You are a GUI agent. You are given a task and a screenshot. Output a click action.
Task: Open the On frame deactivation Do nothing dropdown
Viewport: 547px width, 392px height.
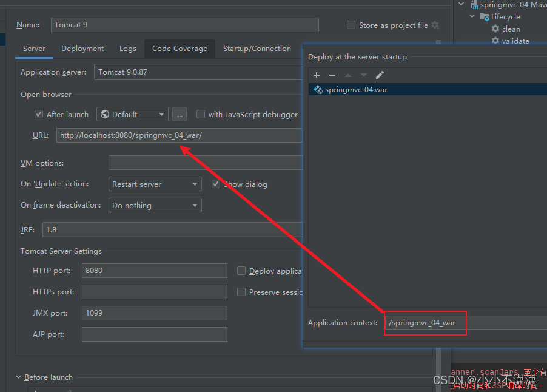(155, 205)
